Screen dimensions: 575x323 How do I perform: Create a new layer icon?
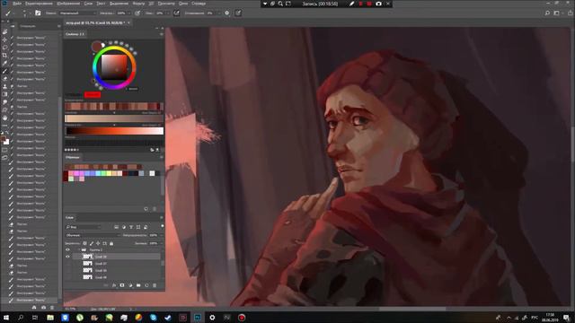tap(146, 285)
